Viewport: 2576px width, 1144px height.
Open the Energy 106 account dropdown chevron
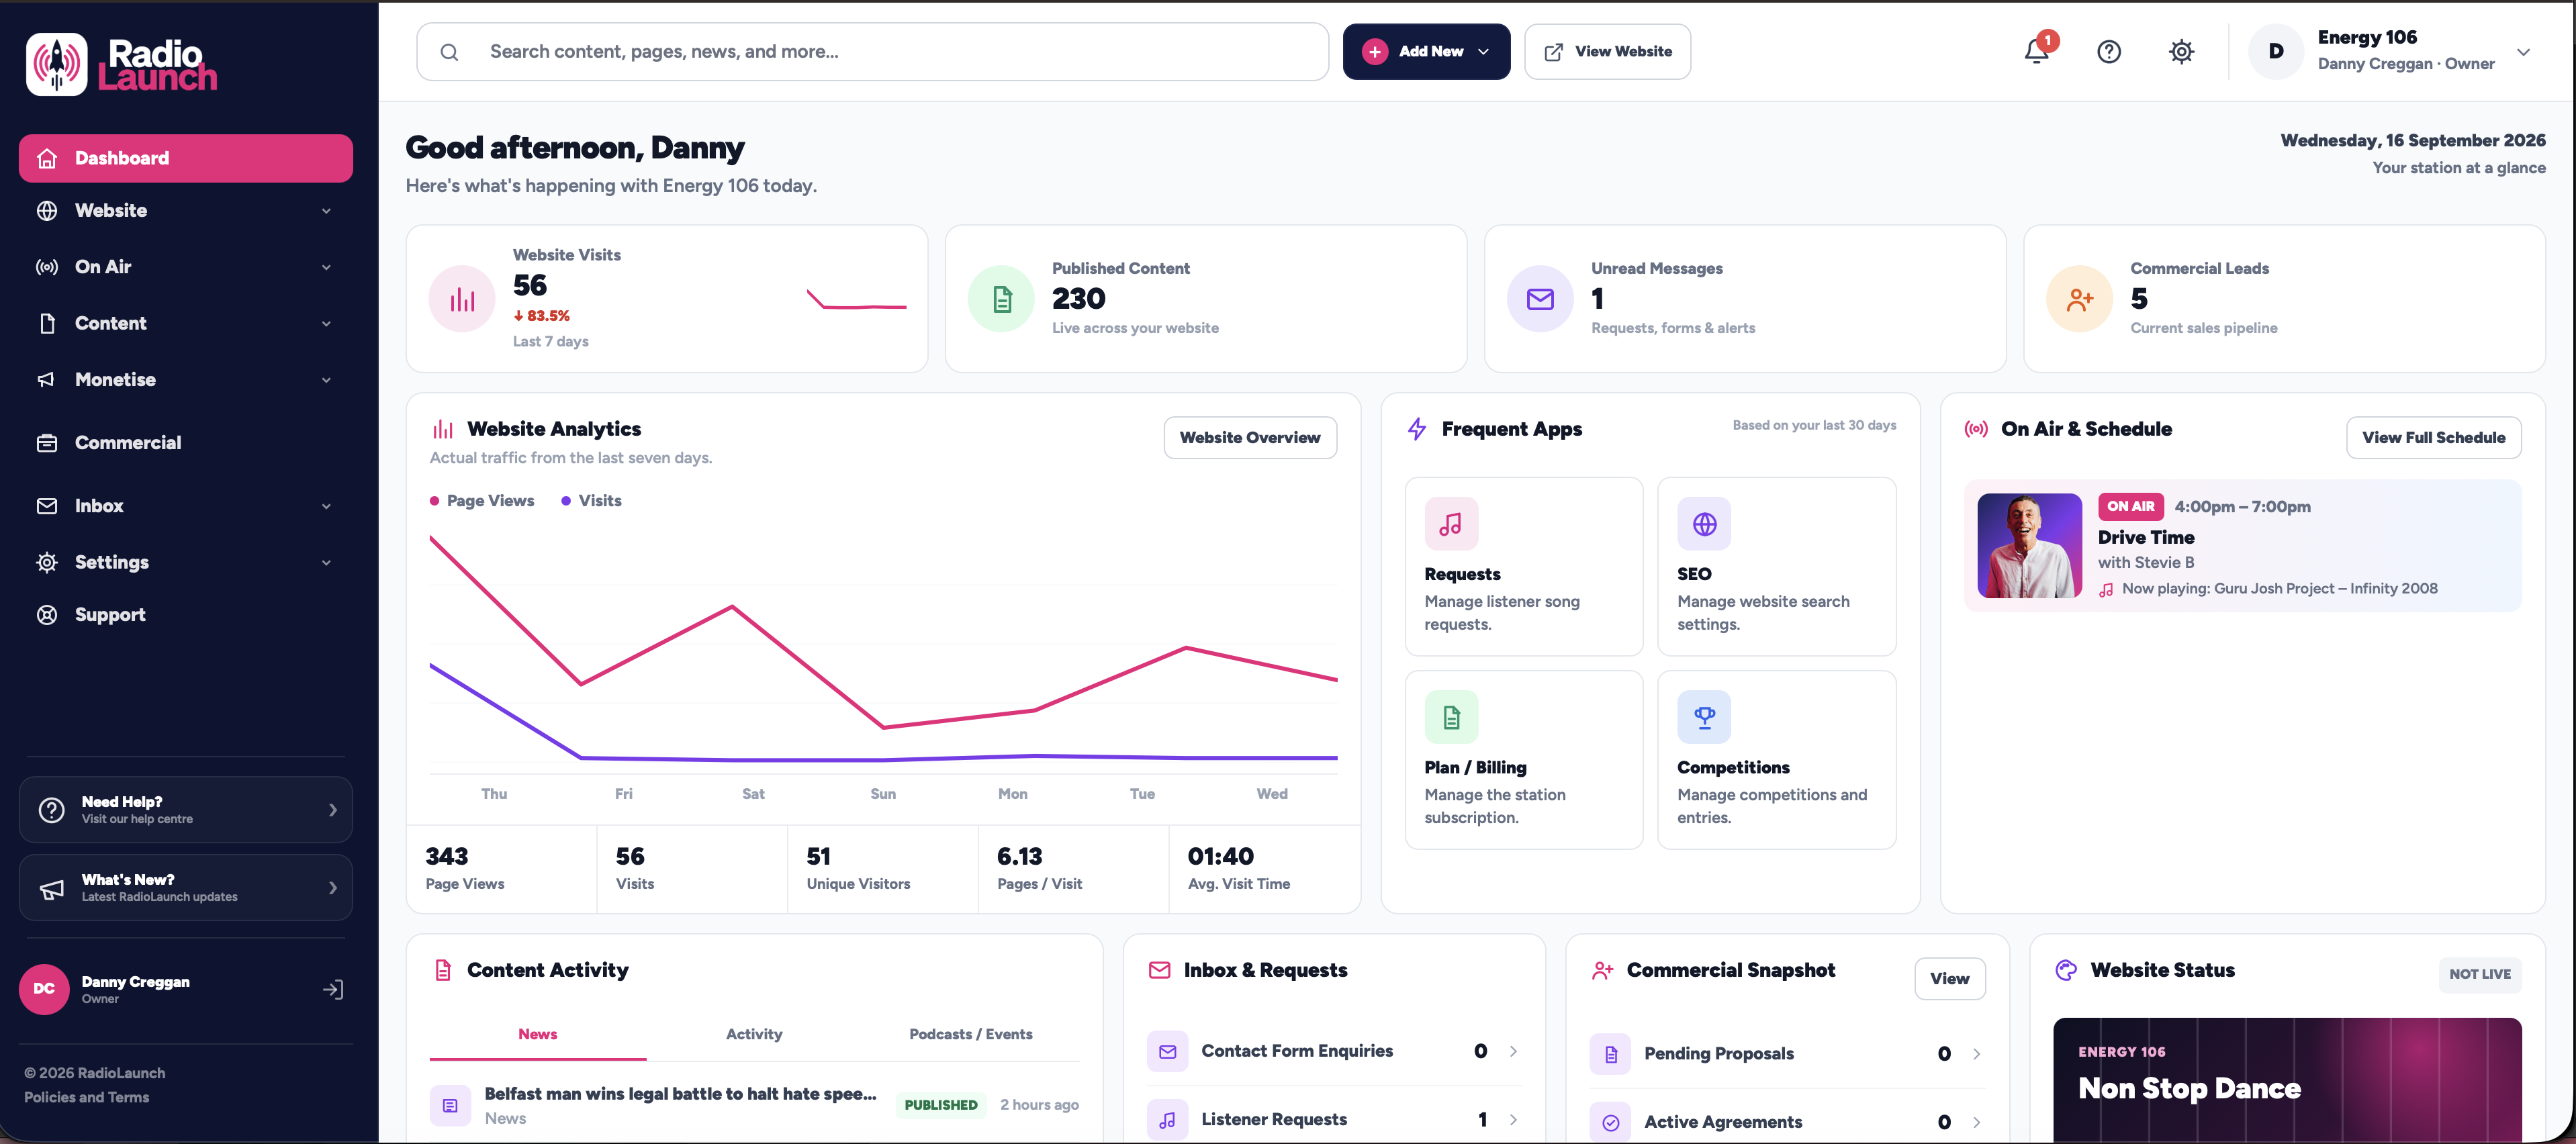coord(2523,52)
